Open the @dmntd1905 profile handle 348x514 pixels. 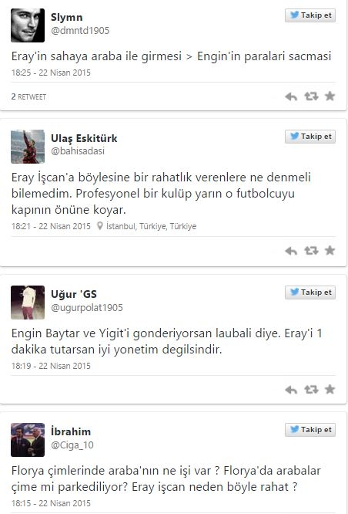(x=80, y=31)
